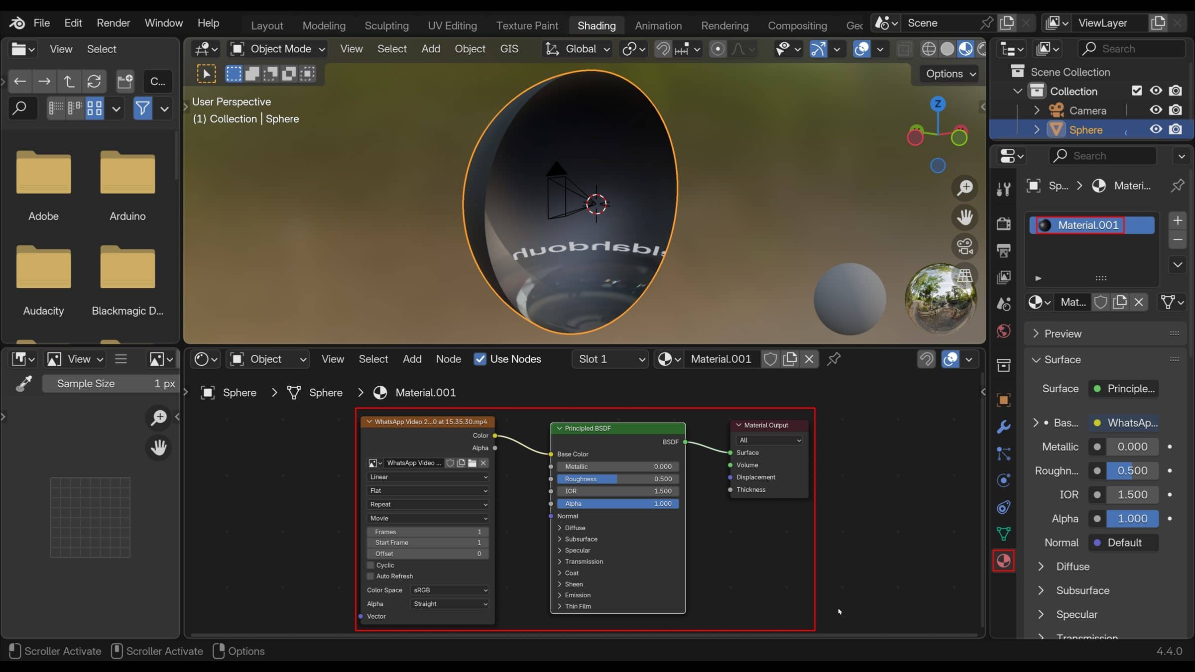Open the Repeat extension dropdown
Image resolution: width=1195 pixels, height=672 pixels.
tap(428, 504)
